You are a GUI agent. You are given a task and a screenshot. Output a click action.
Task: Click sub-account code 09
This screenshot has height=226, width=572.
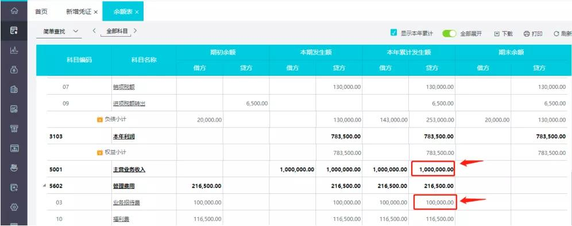[65, 103]
